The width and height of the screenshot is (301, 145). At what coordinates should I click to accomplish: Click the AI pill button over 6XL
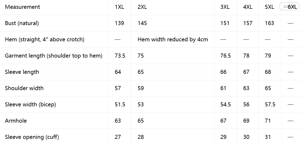289,7
